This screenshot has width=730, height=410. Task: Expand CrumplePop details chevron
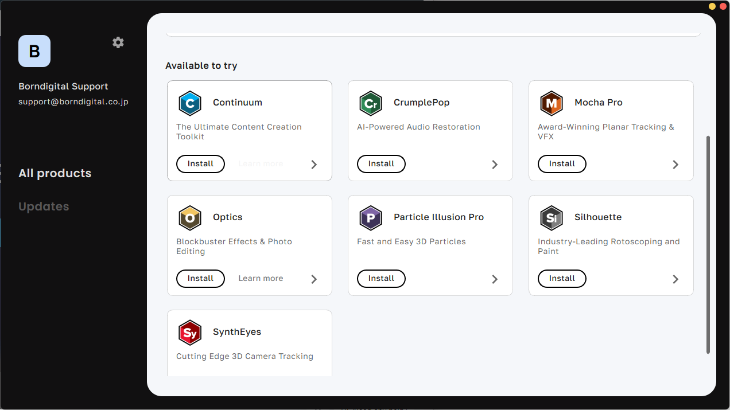point(495,165)
